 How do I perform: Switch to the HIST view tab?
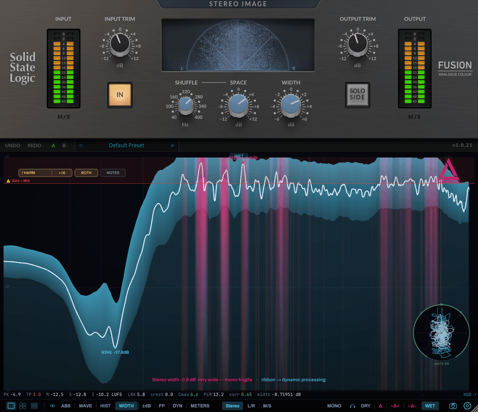point(105,406)
